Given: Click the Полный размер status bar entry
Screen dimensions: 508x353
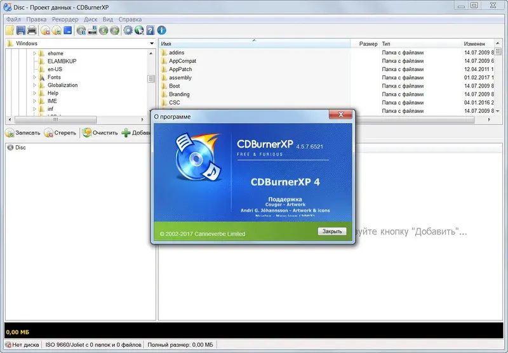Looking at the screenshot, I should pyautogui.click(x=180, y=345).
